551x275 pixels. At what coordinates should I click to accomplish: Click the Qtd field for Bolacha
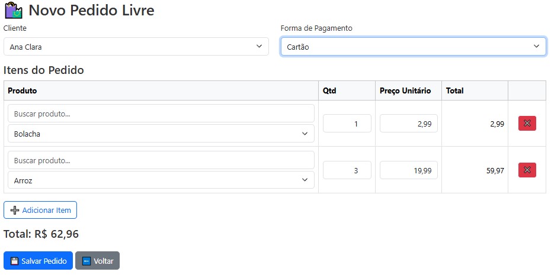tap(347, 124)
